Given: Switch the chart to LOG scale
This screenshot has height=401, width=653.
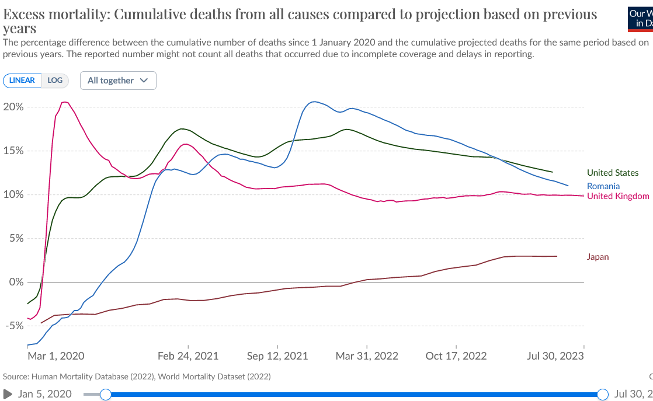Looking at the screenshot, I should 55,81.
